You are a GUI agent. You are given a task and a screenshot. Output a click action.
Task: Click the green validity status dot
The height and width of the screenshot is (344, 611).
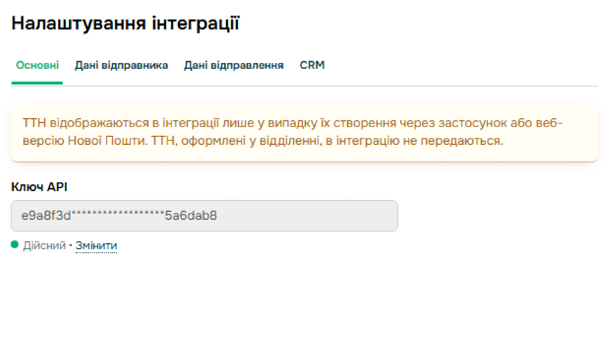[x=15, y=245]
